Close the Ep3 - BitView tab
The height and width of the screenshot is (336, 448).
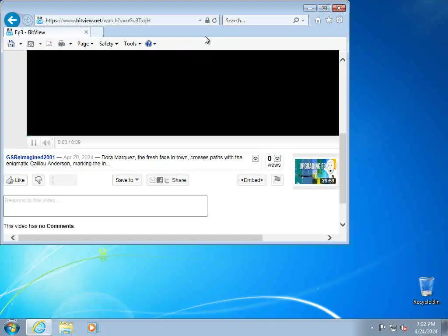coord(86,32)
